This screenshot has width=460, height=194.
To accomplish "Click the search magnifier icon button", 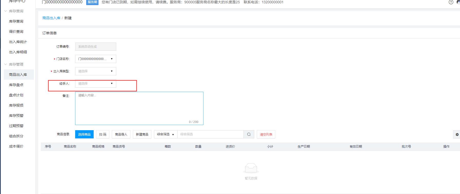I will tap(249, 134).
